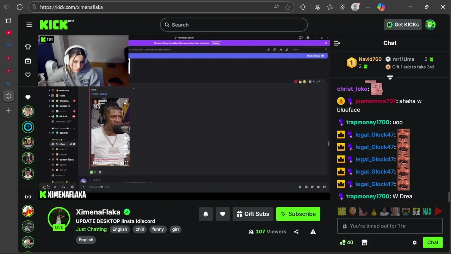Open the Home icon in Kick sidebar

click(x=28, y=47)
